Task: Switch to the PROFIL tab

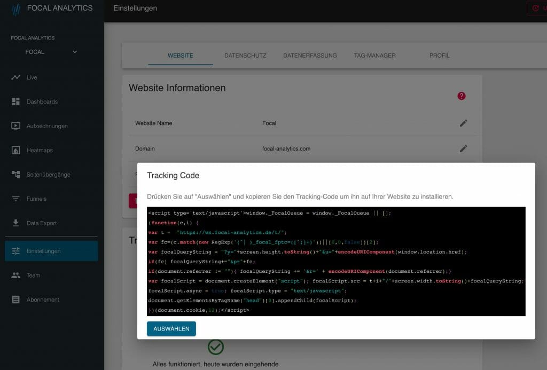Action: pos(440,56)
